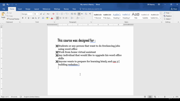Open the Georgia font name dropdown
Image resolution: width=180 pixels, height=101 pixels.
tap(33, 14)
